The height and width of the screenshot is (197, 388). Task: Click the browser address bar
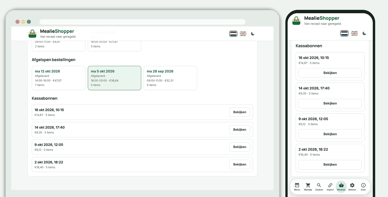click(x=142, y=22)
